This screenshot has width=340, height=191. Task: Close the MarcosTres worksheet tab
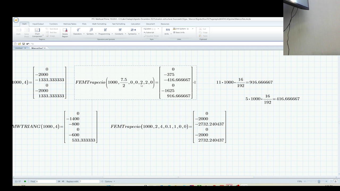tap(45, 48)
